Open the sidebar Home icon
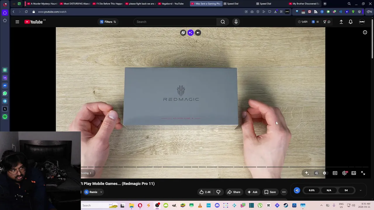 click(x=5, y=13)
